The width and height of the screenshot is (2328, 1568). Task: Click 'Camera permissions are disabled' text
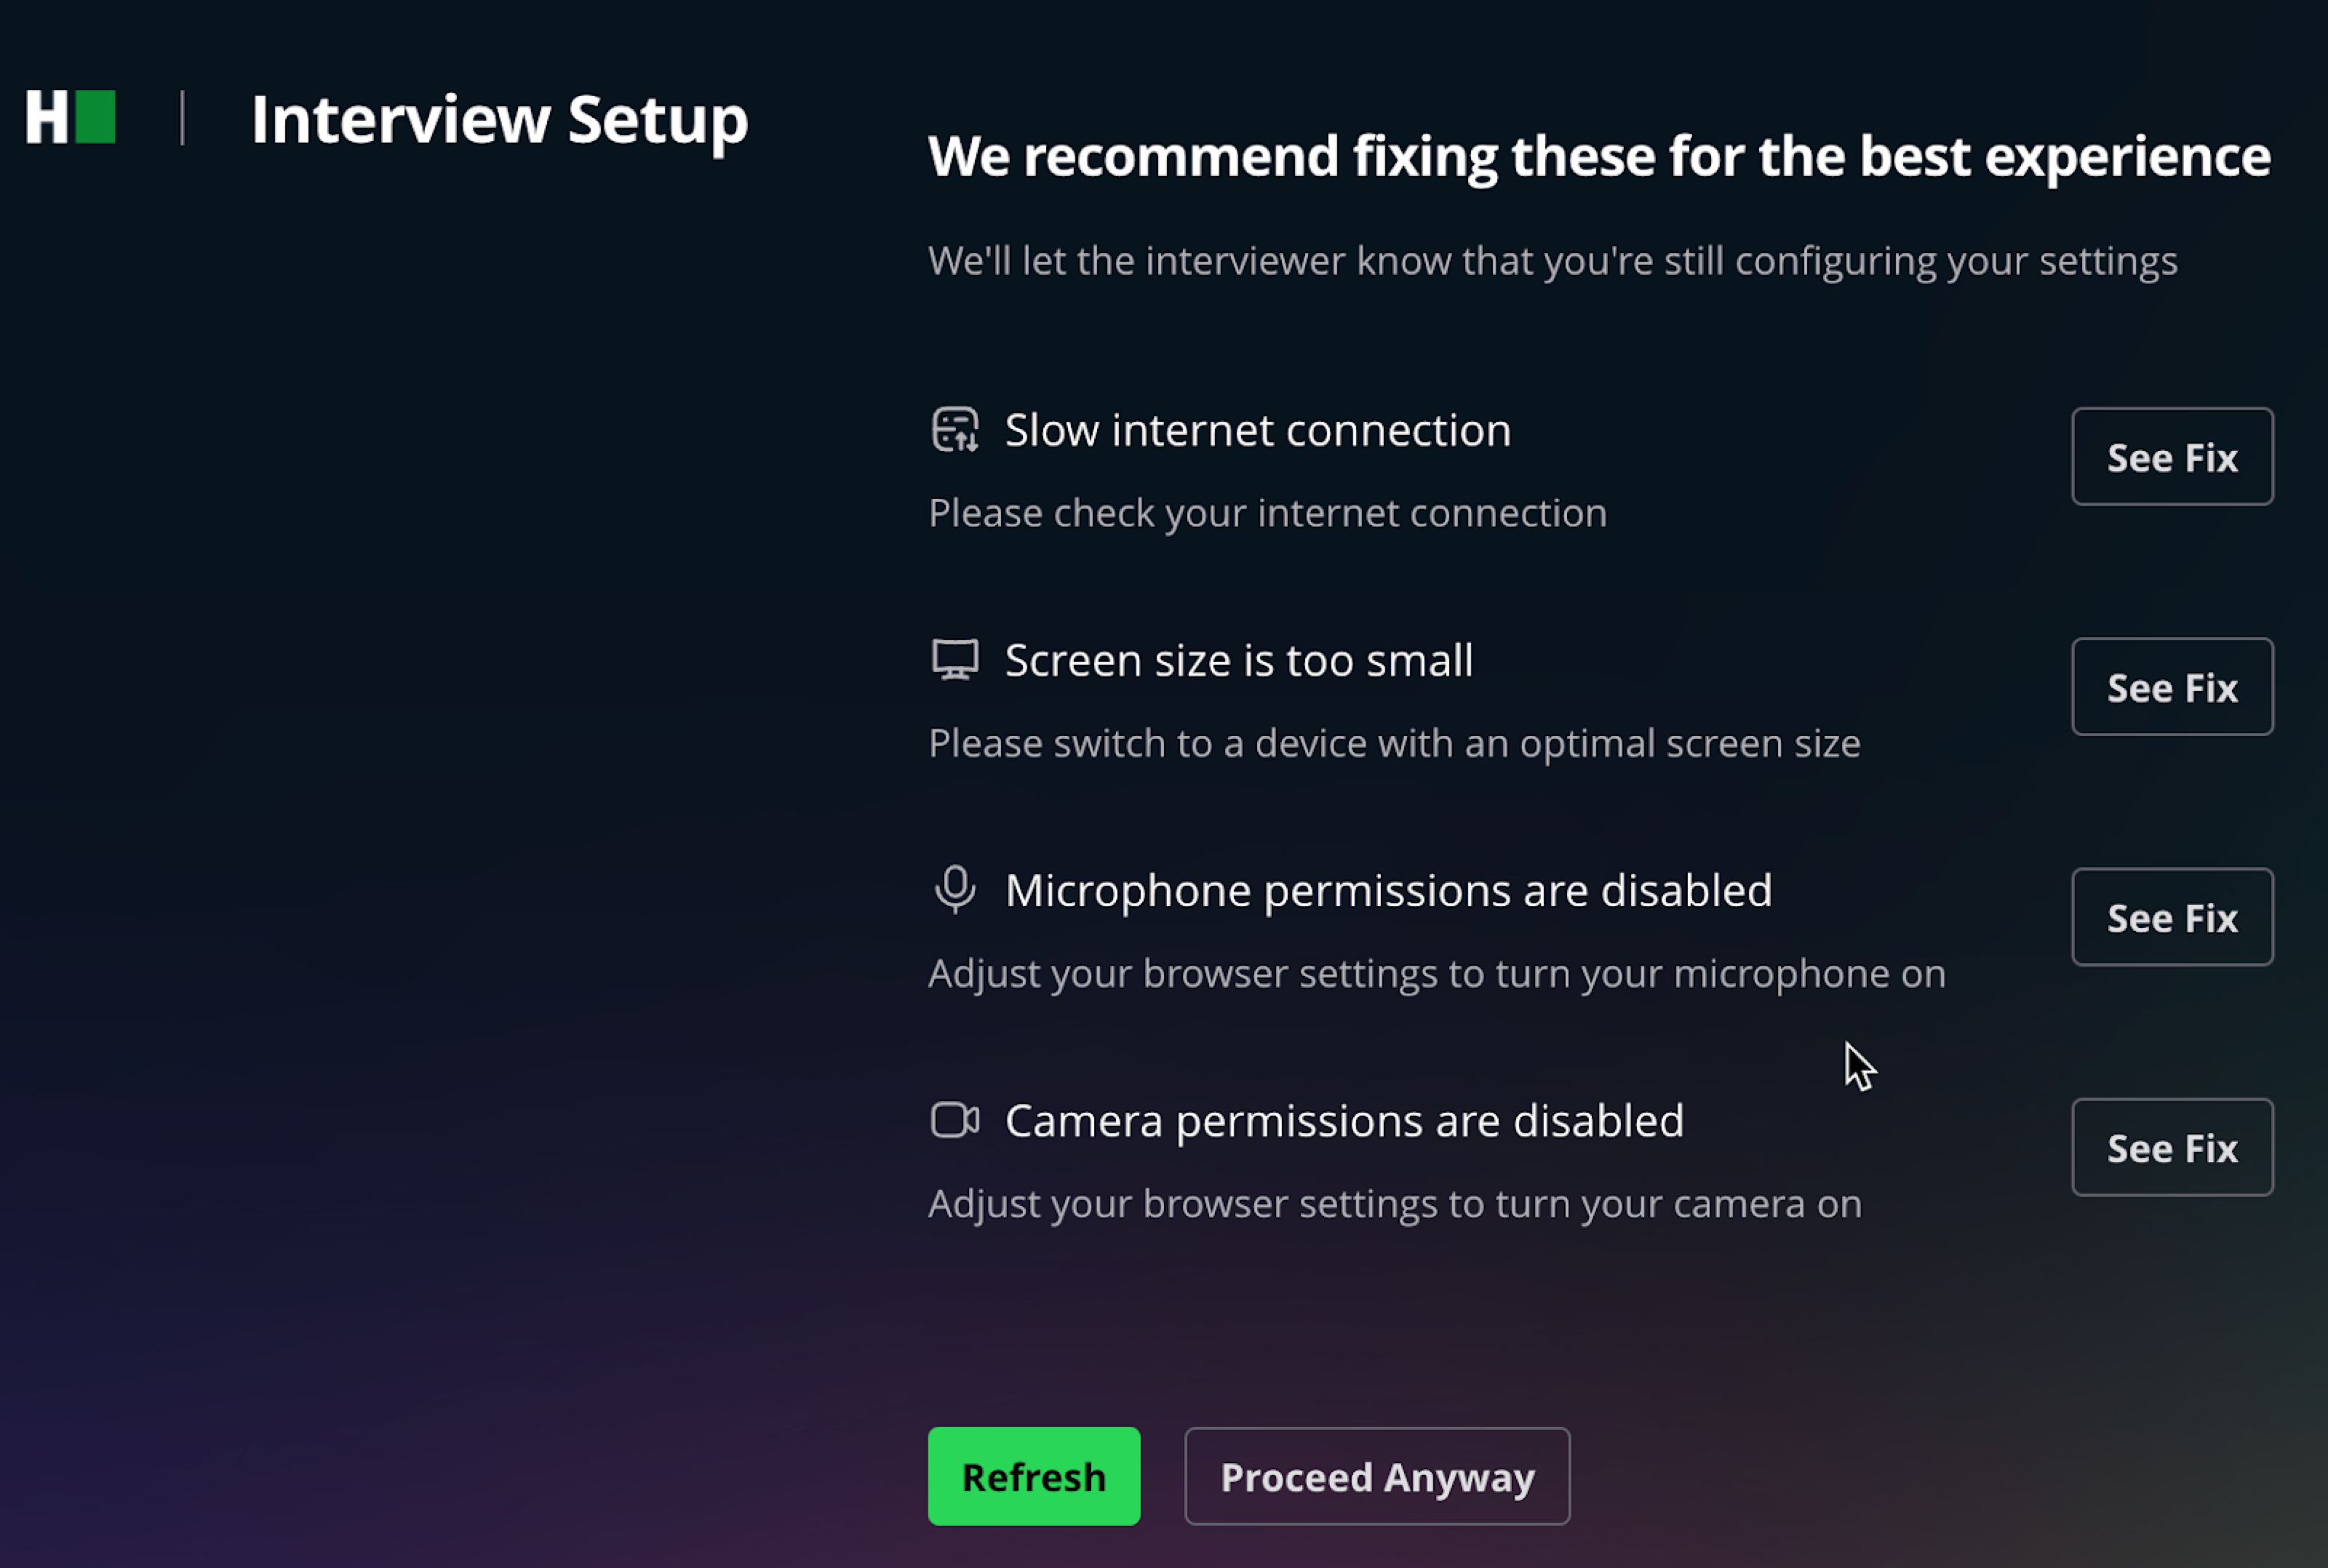point(1343,1121)
